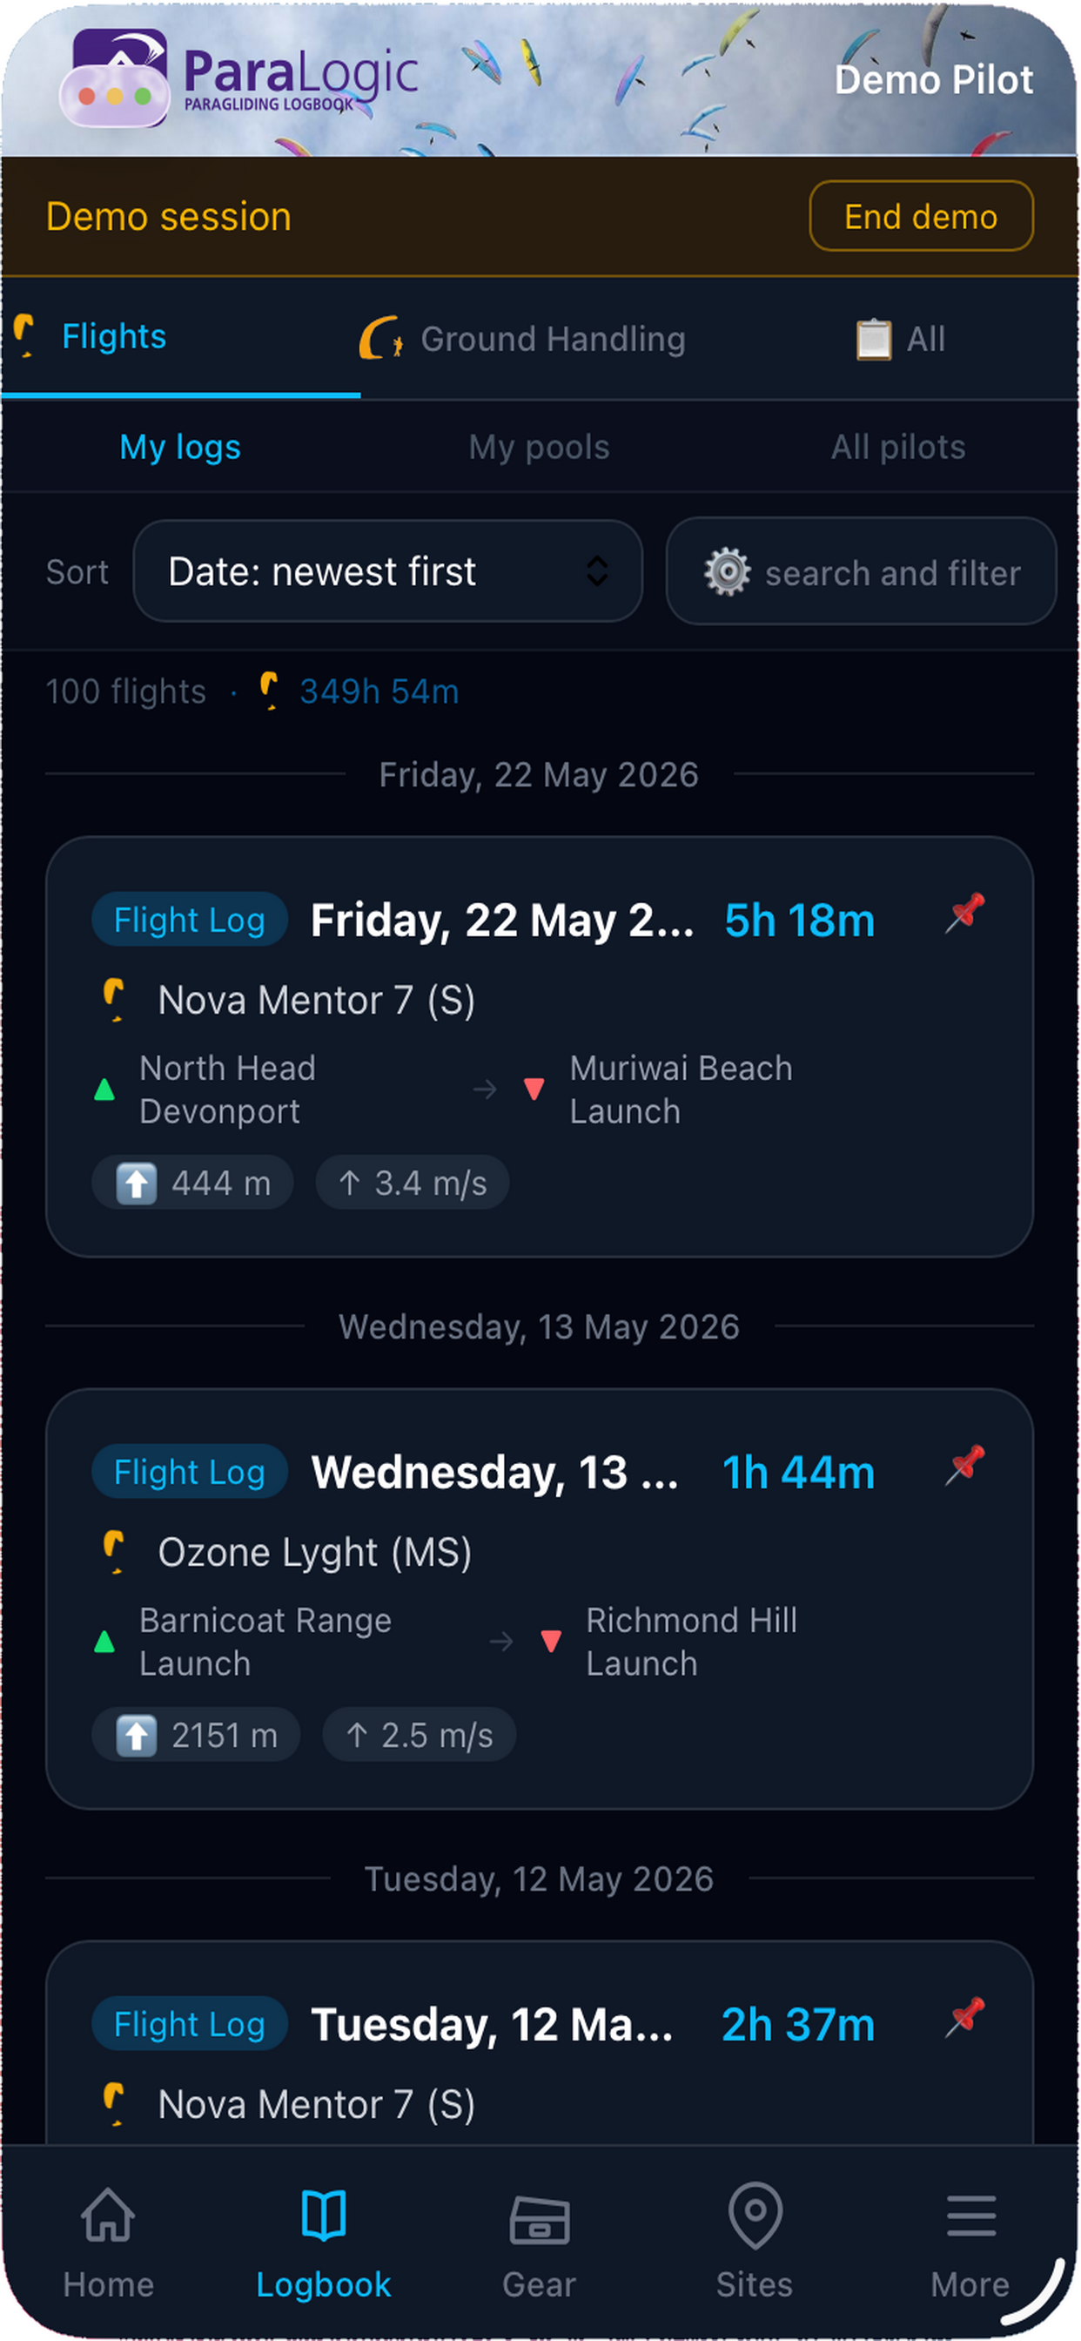Click the End demo button

[920, 216]
